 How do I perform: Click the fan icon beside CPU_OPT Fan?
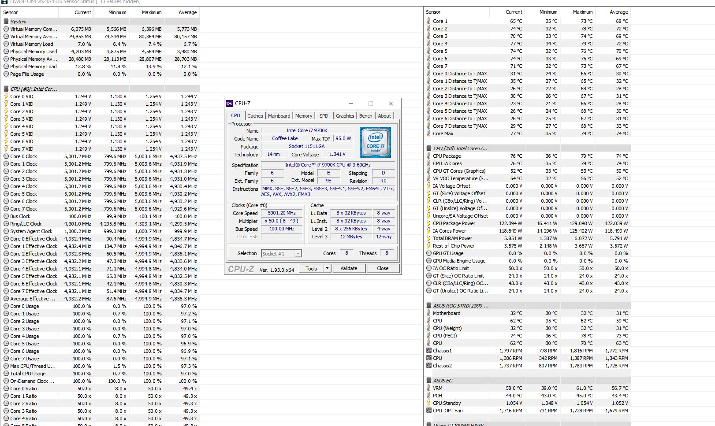coord(429,411)
